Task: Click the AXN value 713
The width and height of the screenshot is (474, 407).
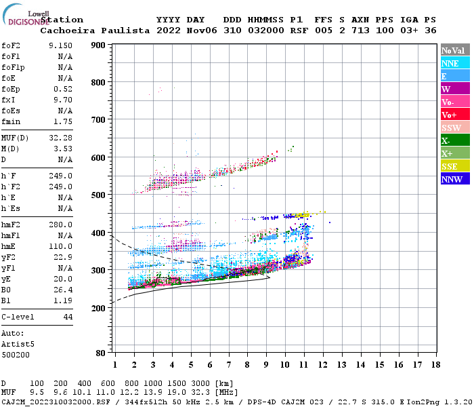Action: coord(360,31)
